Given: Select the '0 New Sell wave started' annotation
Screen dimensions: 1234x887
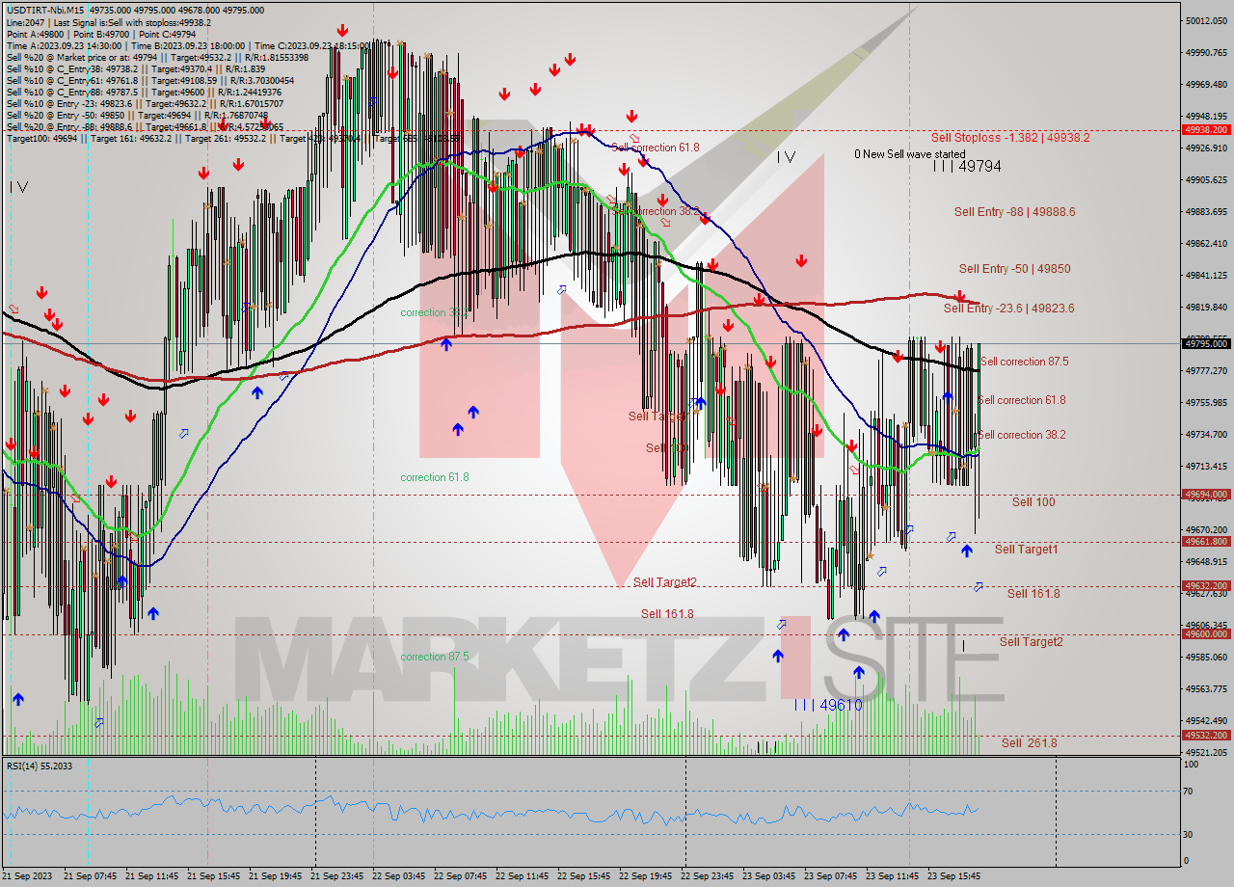Looking at the screenshot, I should point(909,154).
